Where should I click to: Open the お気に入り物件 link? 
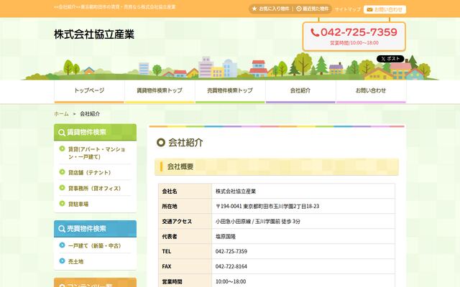tap(270, 9)
